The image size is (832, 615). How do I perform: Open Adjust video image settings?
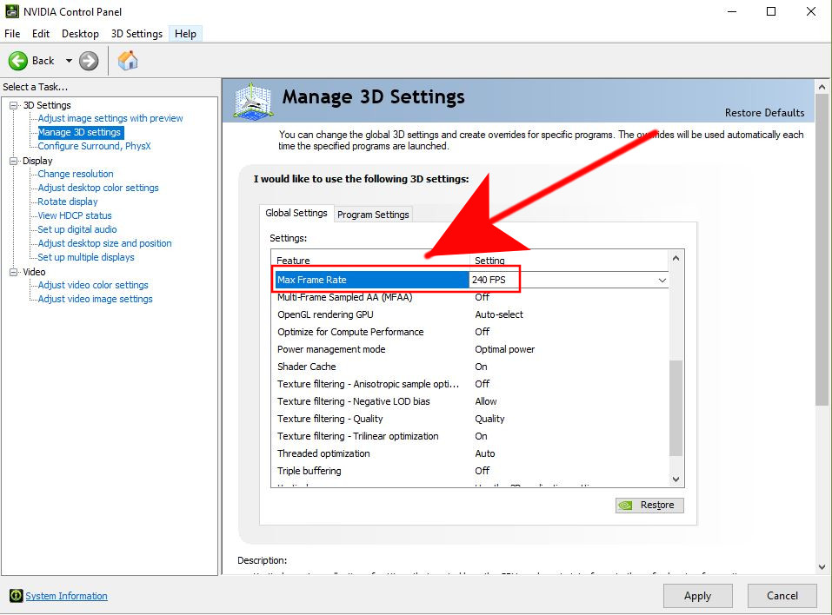pyautogui.click(x=96, y=299)
